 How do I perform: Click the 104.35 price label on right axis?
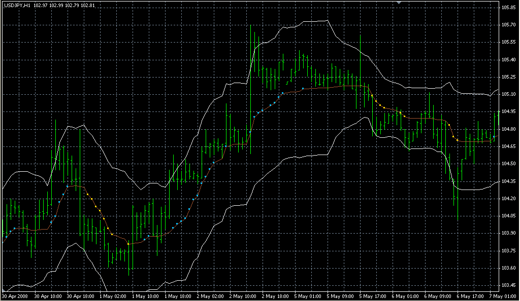[508, 181]
